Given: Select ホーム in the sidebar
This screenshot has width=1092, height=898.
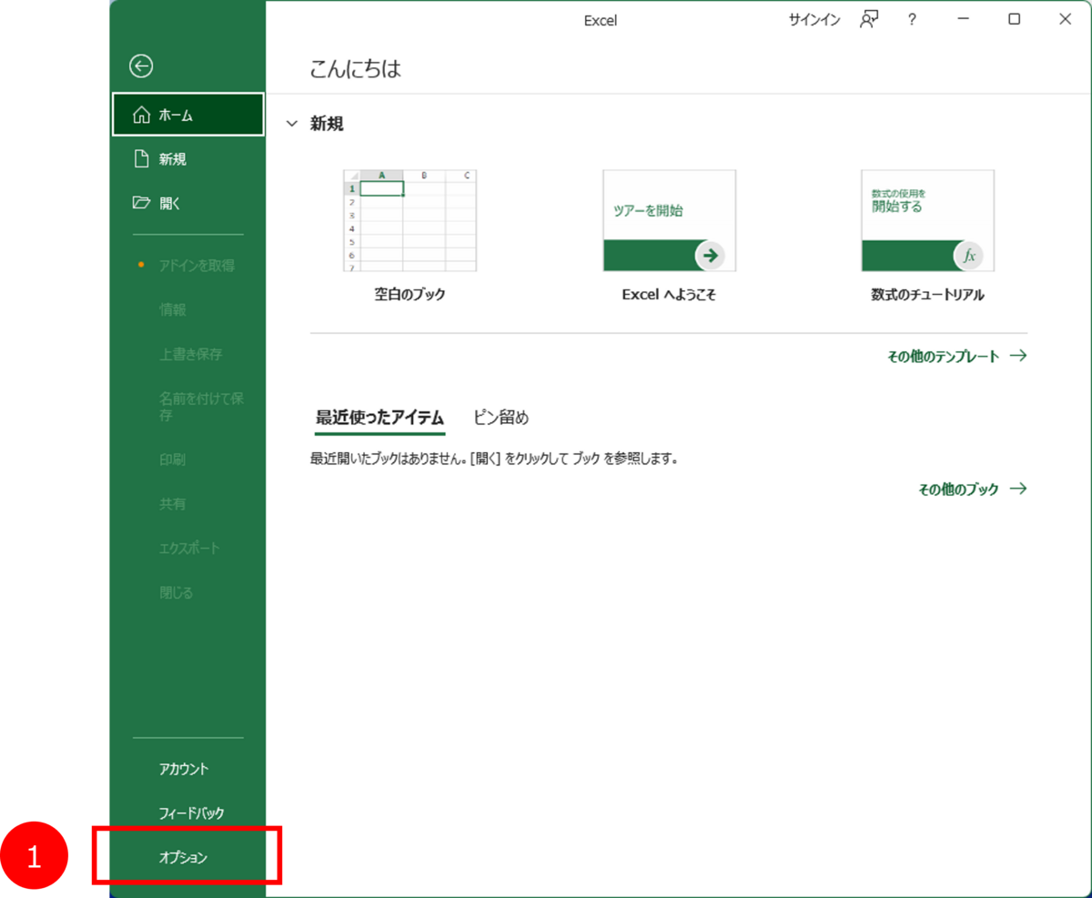Looking at the screenshot, I should [188, 115].
